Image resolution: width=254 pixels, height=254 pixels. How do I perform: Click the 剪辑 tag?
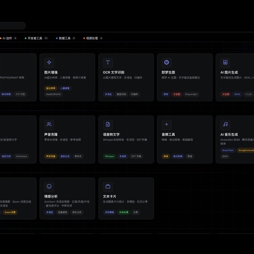(190, 156)
